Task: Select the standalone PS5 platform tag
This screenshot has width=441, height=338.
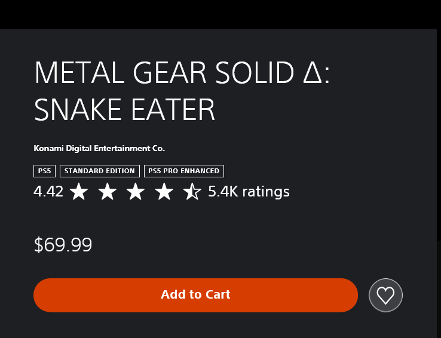Action: coord(45,171)
